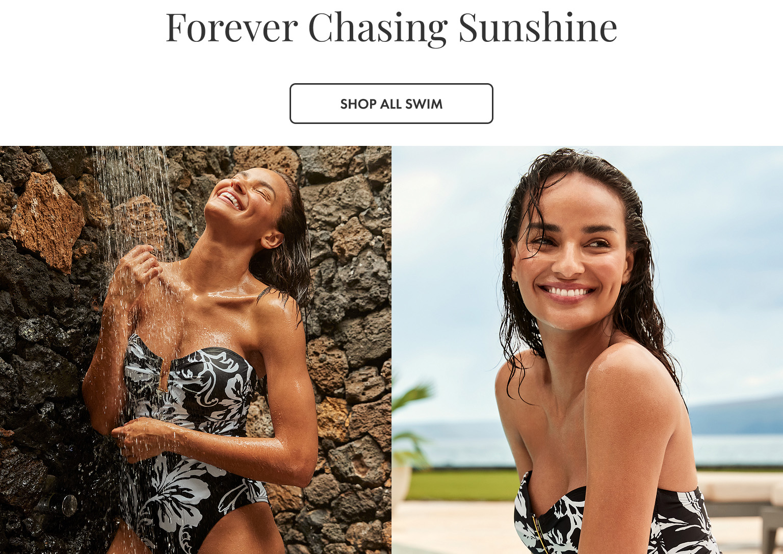Open the outdoor shower swimsuit photo
The height and width of the screenshot is (554, 783).
(x=196, y=350)
